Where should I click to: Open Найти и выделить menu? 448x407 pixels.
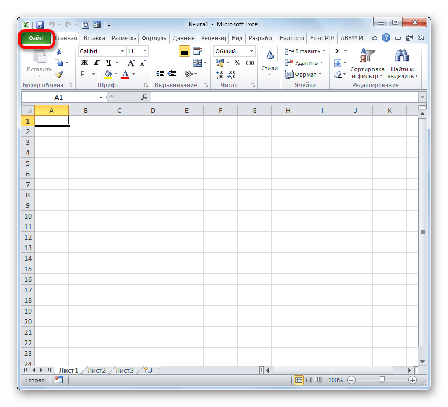402,63
